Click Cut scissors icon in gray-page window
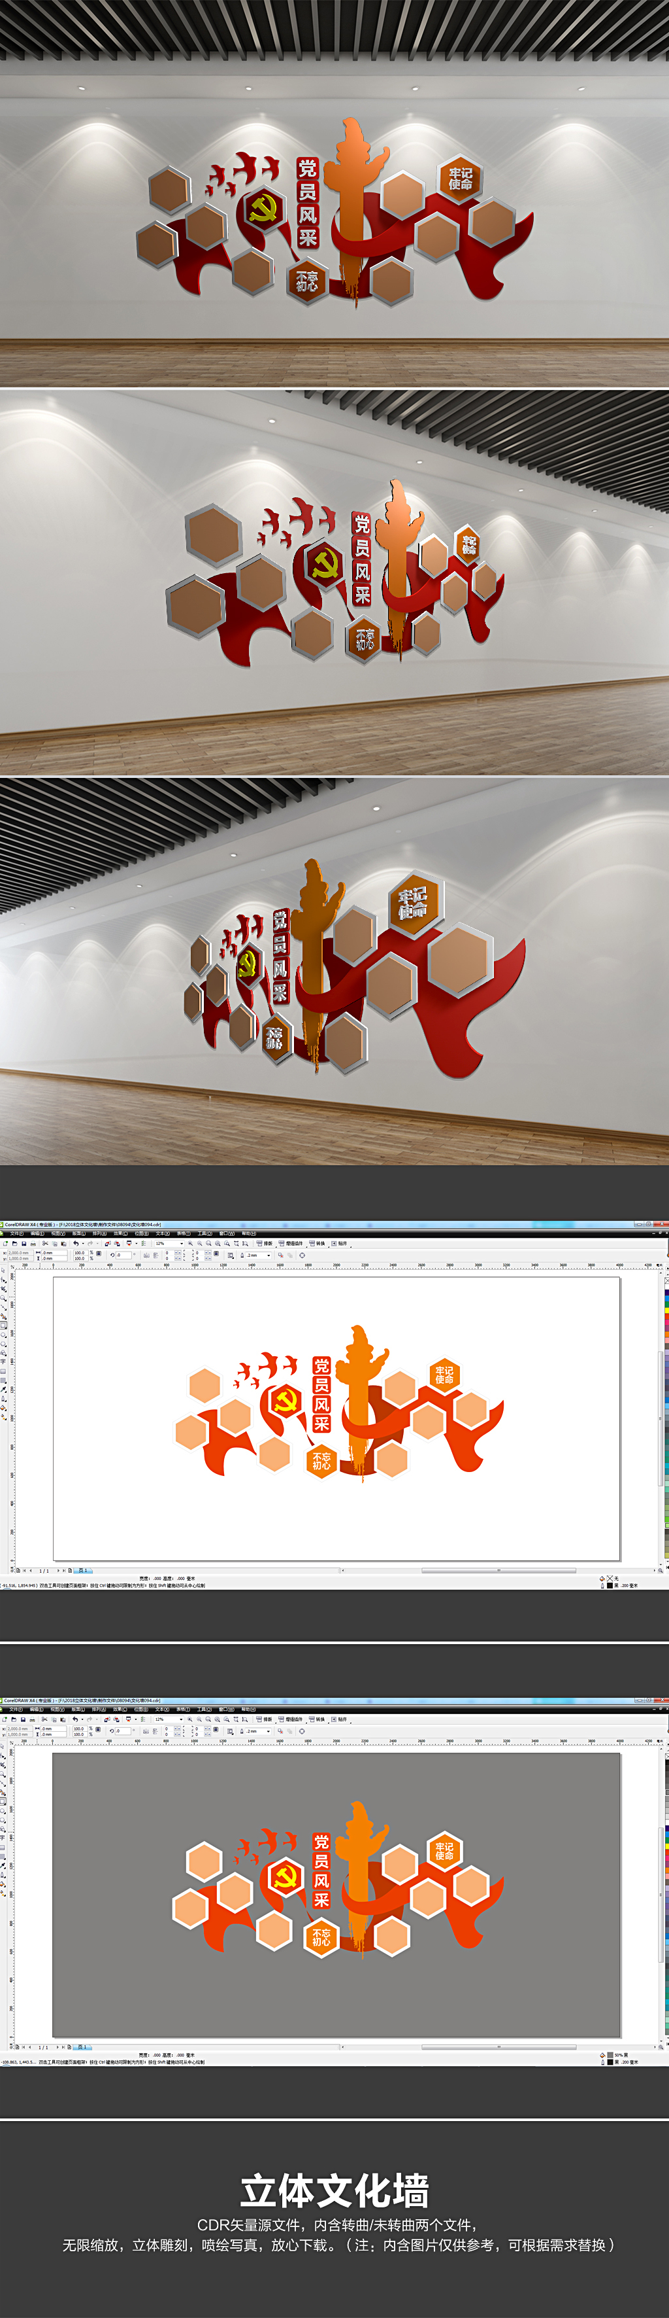 click(45, 1719)
